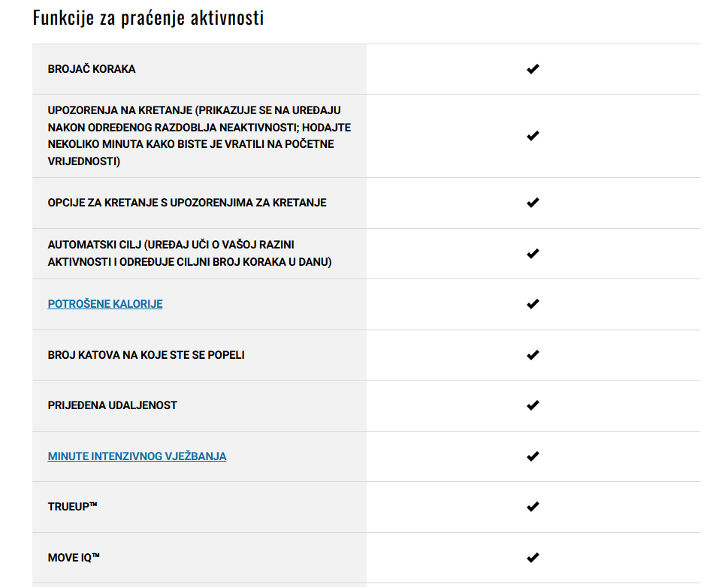Click checkmark for Broj katova row
This screenshot has width=719, height=587.
point(533,355)
